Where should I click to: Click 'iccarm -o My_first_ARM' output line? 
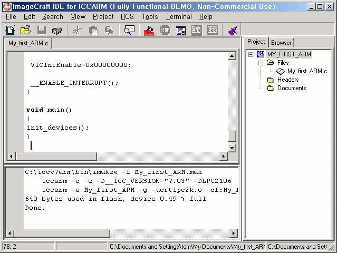[x=140, y=190]
